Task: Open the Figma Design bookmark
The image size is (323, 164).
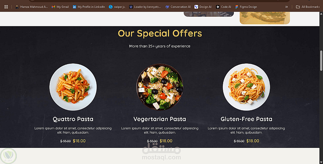Action: (x=246, y=7)
